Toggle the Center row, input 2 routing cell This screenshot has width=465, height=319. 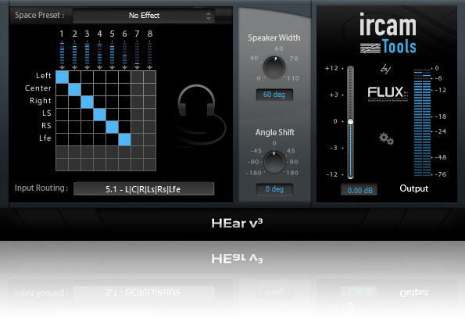point(74,89)
